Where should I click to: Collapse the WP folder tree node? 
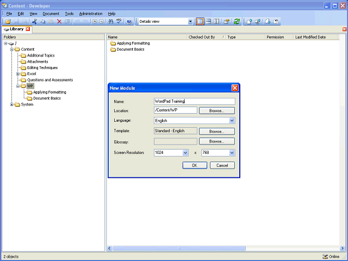[x=18, y=86]
